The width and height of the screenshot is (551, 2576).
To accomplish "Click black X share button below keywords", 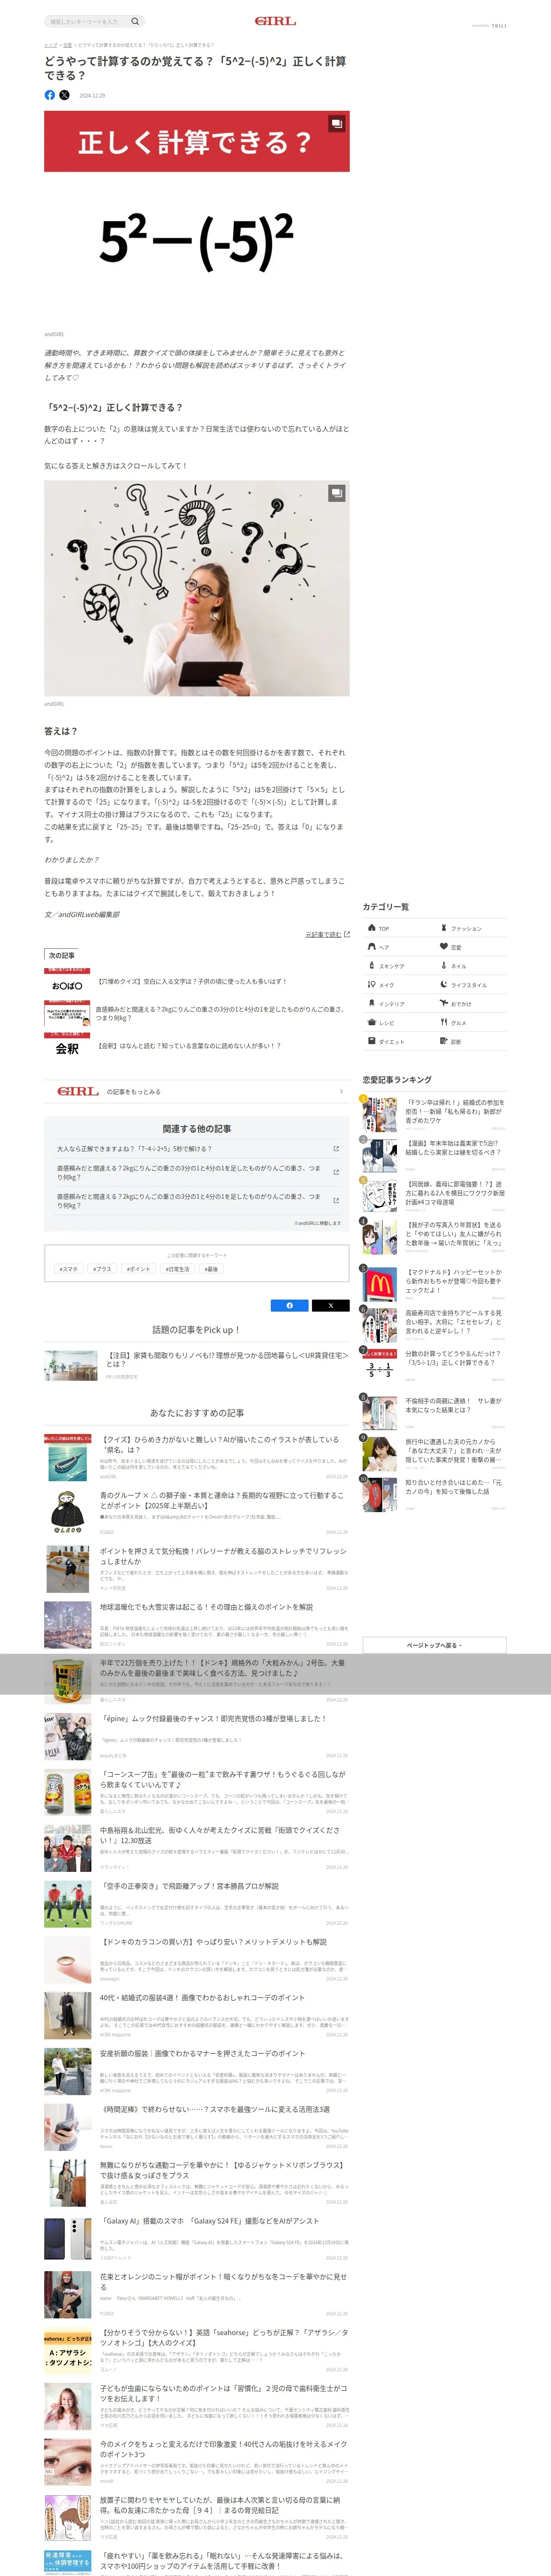I will [330, 1305].
